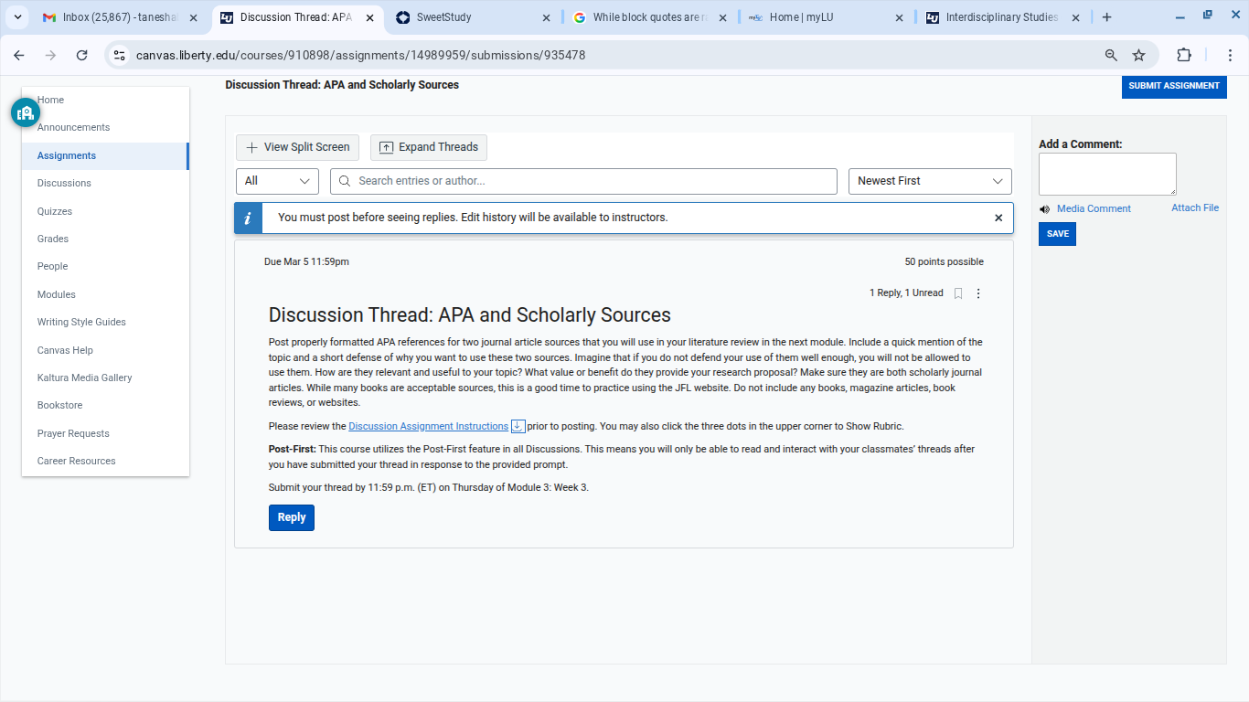This screenshot has height=702, width=1249.
Task: Click the browser back arrow
Action: tap(19, 55)
